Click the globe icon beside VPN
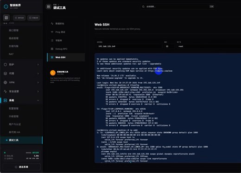Screen dimensions: 241x173 [x=5, y=82]
